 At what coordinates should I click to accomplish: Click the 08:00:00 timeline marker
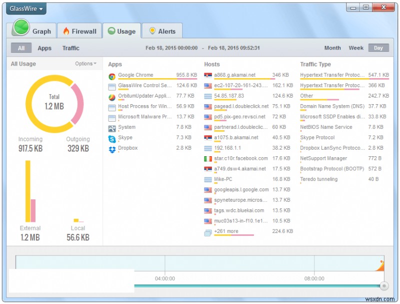(x=314, y=278)
